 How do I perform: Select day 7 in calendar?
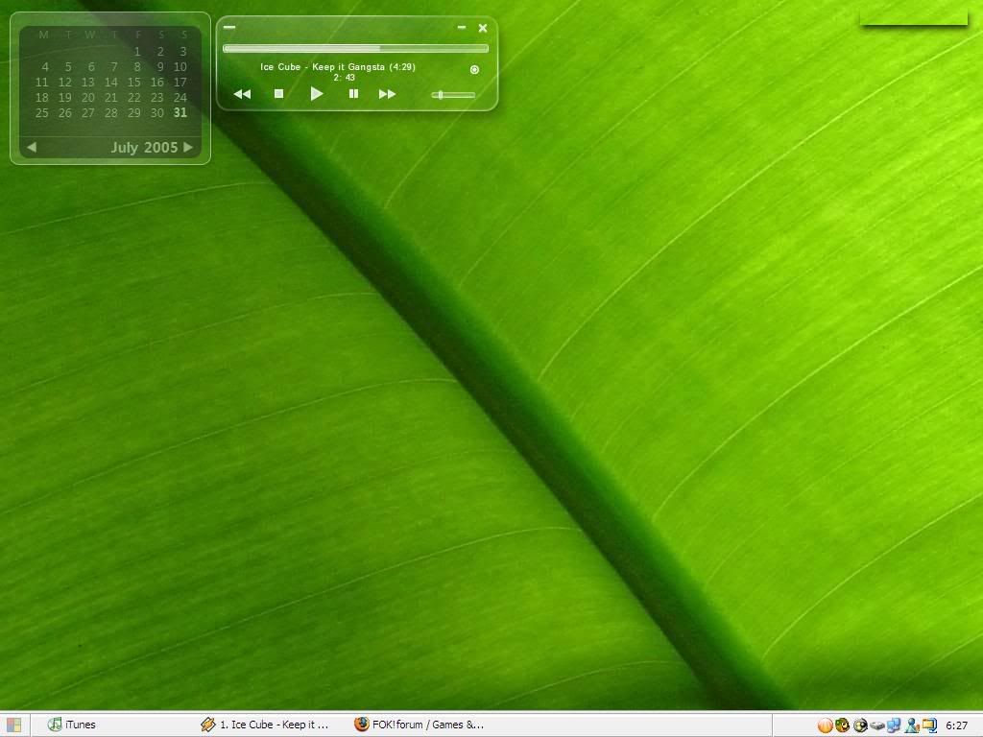click(x=114, y=66)
